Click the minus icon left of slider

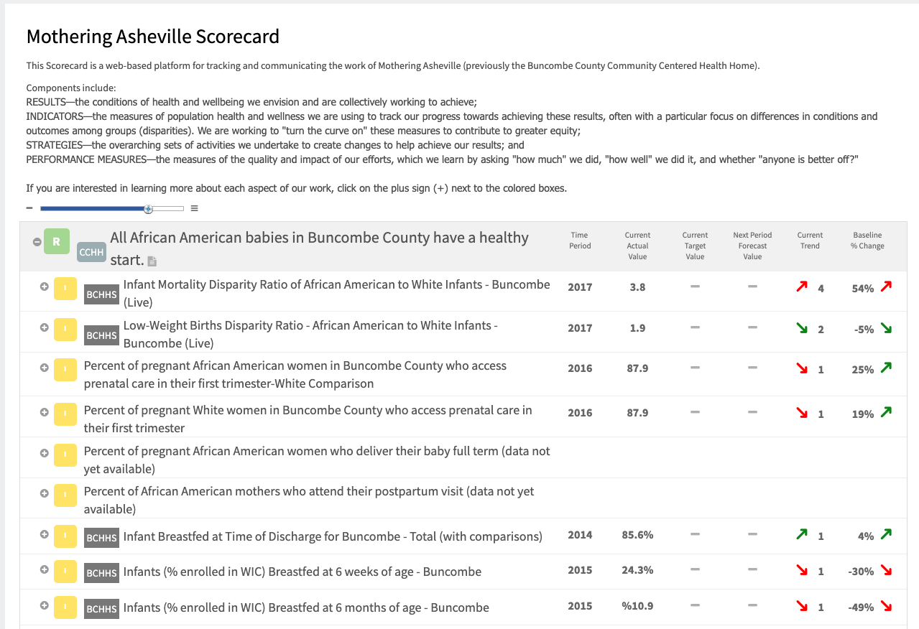click(29, 208)
